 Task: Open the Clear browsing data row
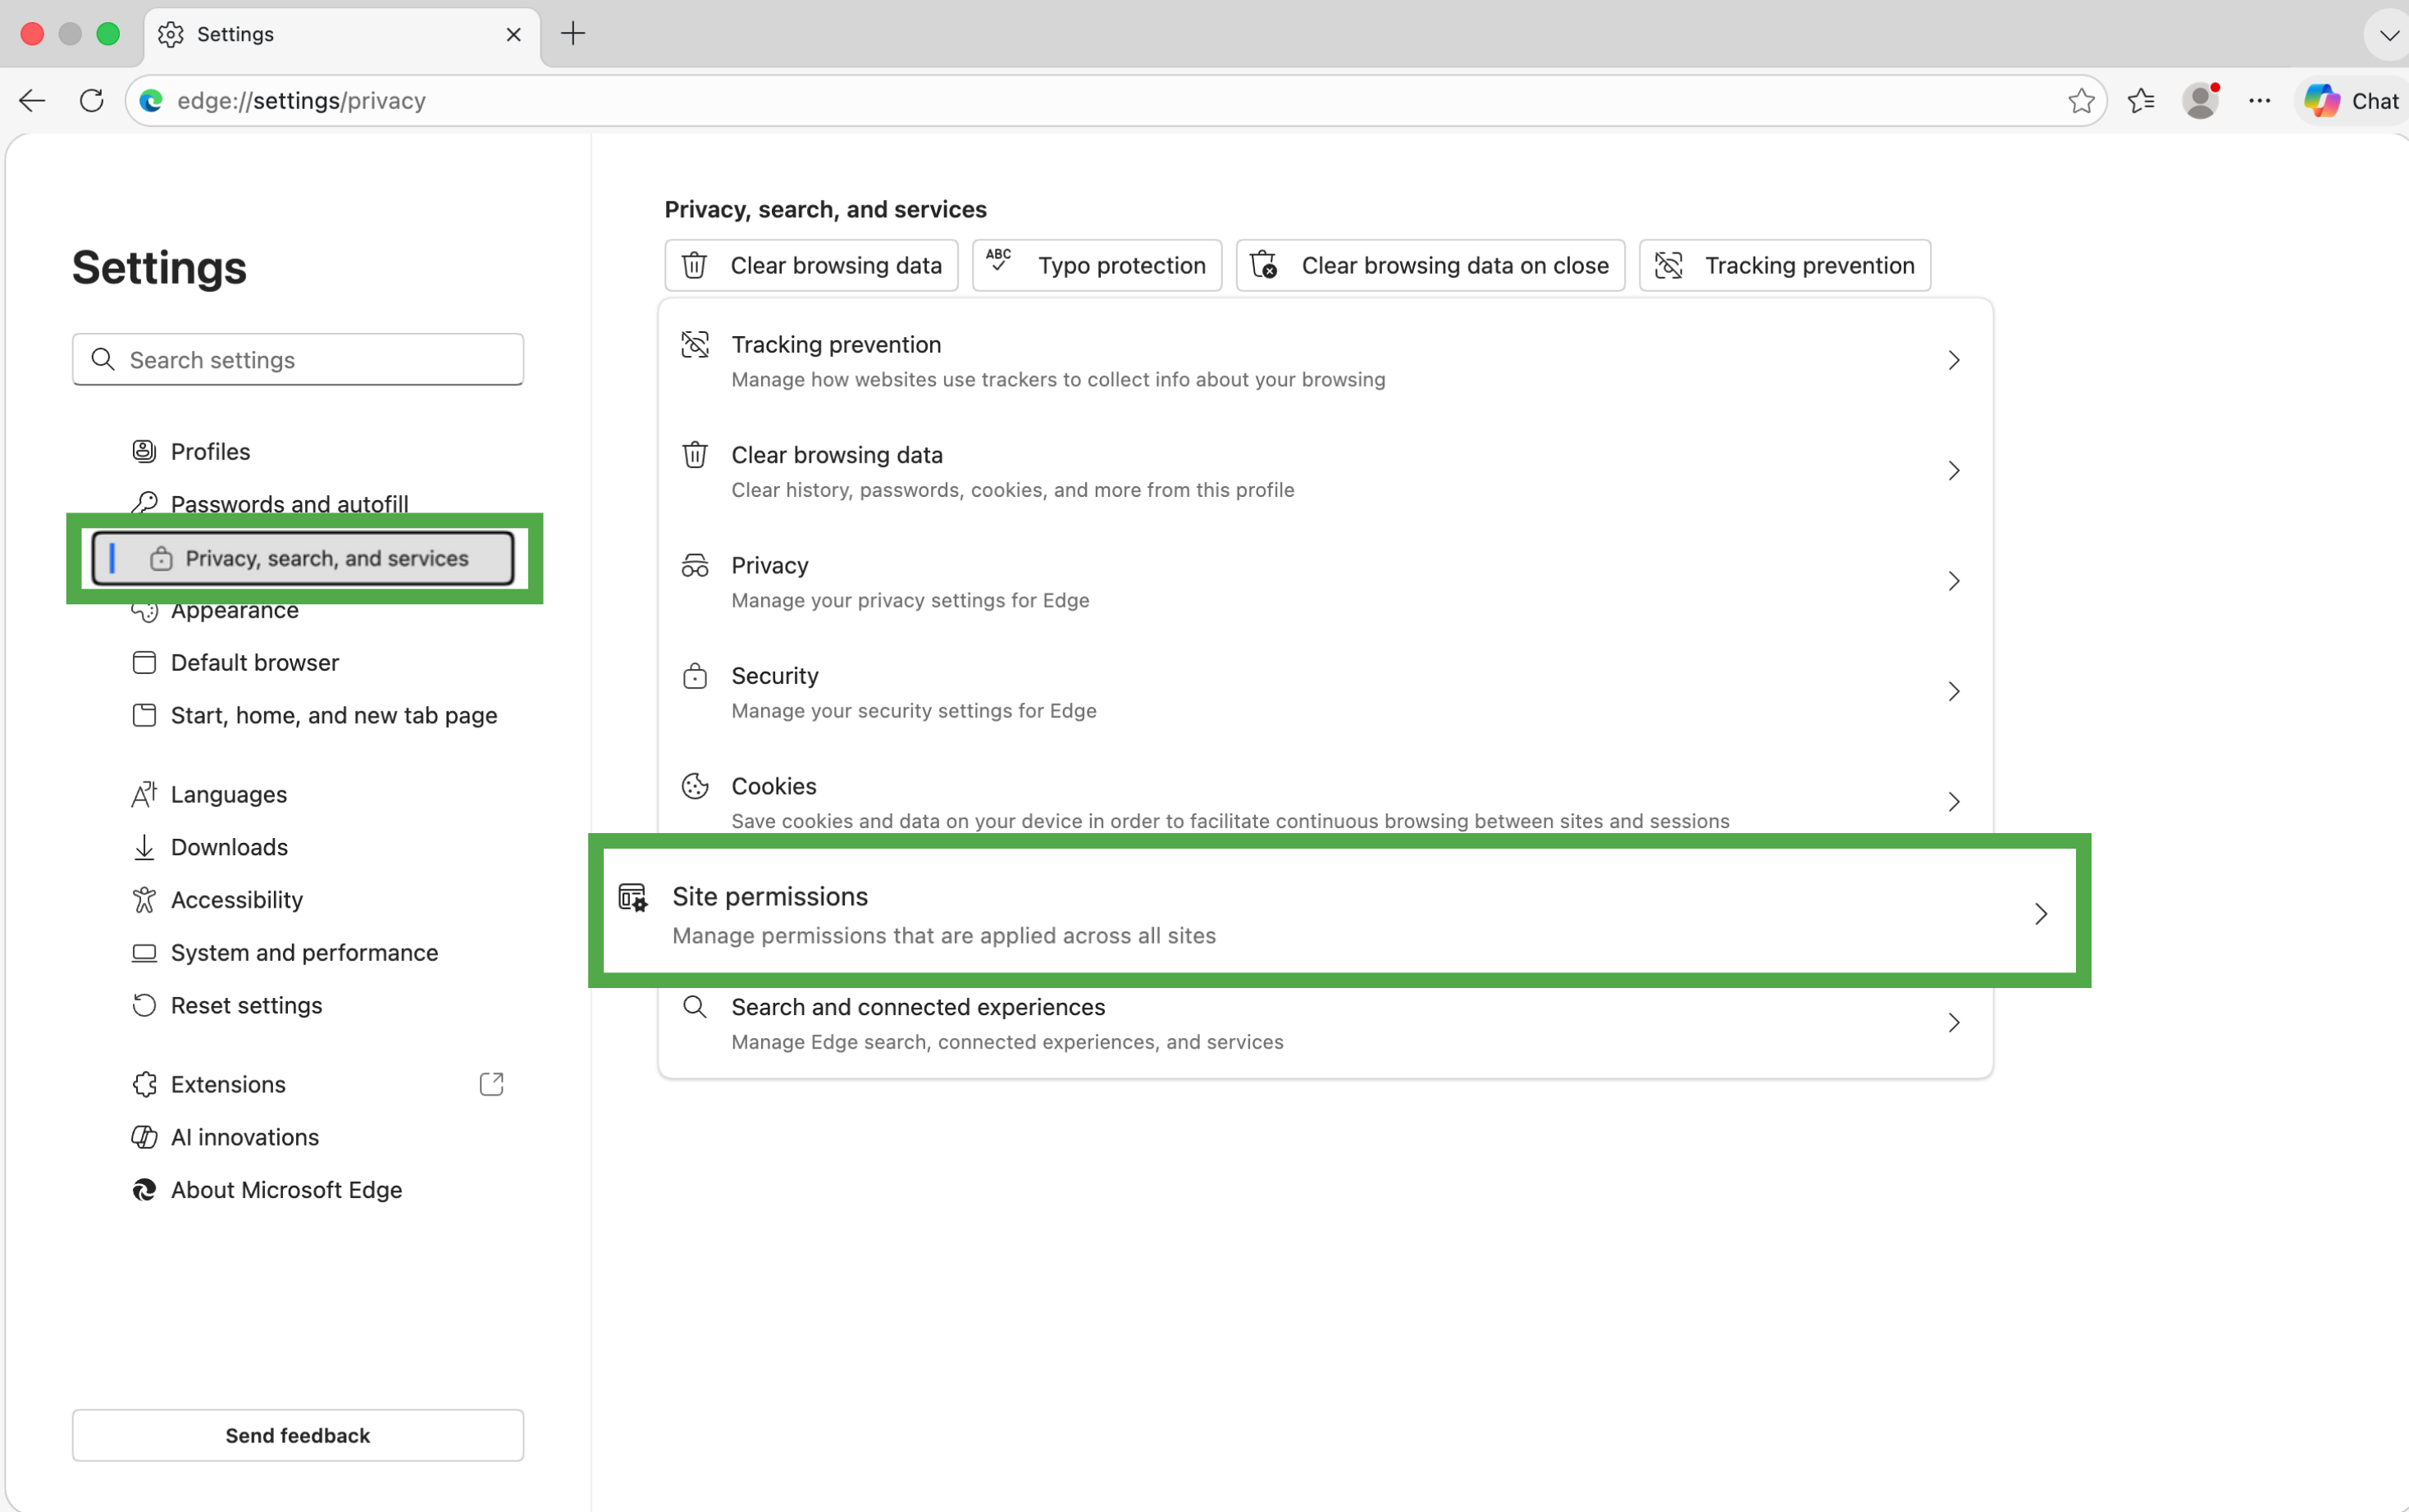click(x=1325, y=471)
